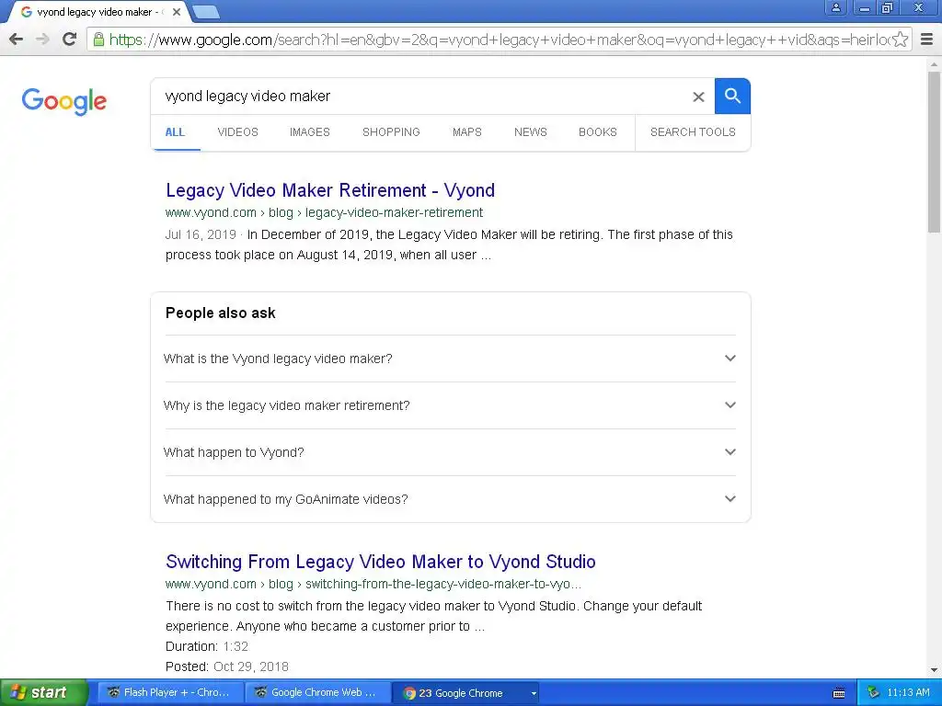Click the 'Duration: 1:32' text
The height and width of the screenshot is (706, 942).
[207, 646]
